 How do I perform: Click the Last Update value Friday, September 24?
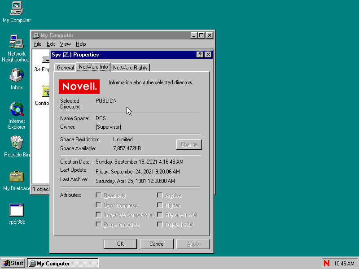point(138,172)
